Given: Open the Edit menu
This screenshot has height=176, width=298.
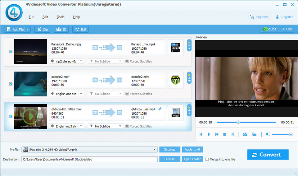Looking at the screenshot, I should [x=45, y=17].
